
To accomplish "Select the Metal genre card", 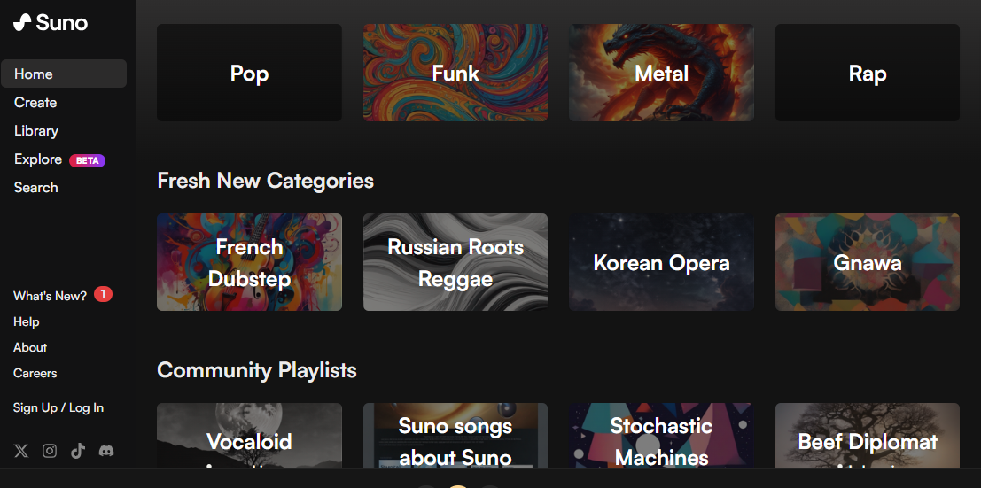I will 661,73.
